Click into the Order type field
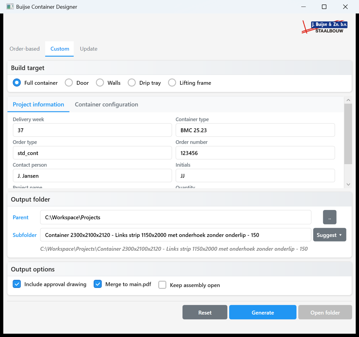 tap(92, 153)
